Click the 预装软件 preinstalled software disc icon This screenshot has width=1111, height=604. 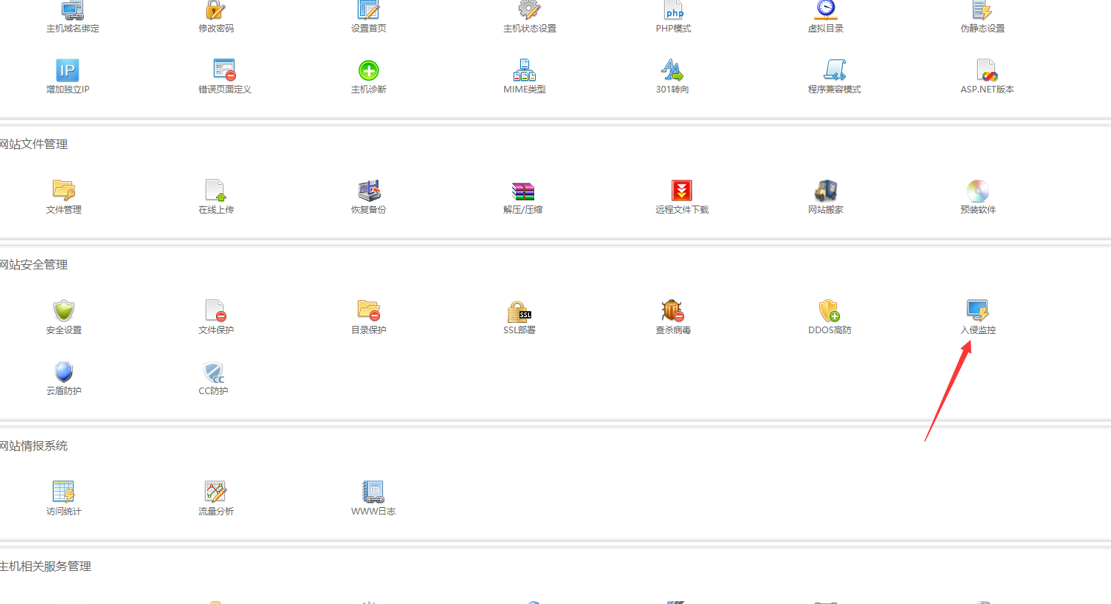[977, 191]
